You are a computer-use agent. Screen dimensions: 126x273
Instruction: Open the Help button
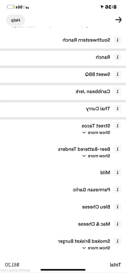pyautogui.click(x=16, y=20)
